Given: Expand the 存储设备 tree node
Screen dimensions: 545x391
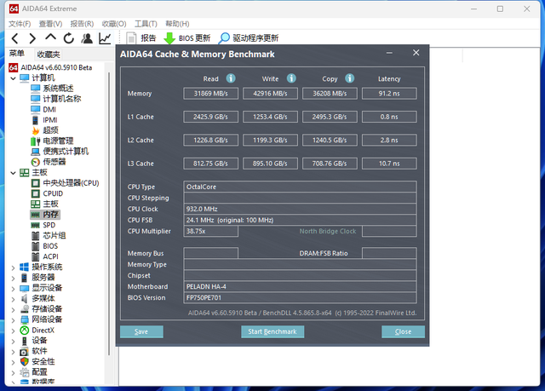Looking at the screenshot, I should click(x=13, y=309).
